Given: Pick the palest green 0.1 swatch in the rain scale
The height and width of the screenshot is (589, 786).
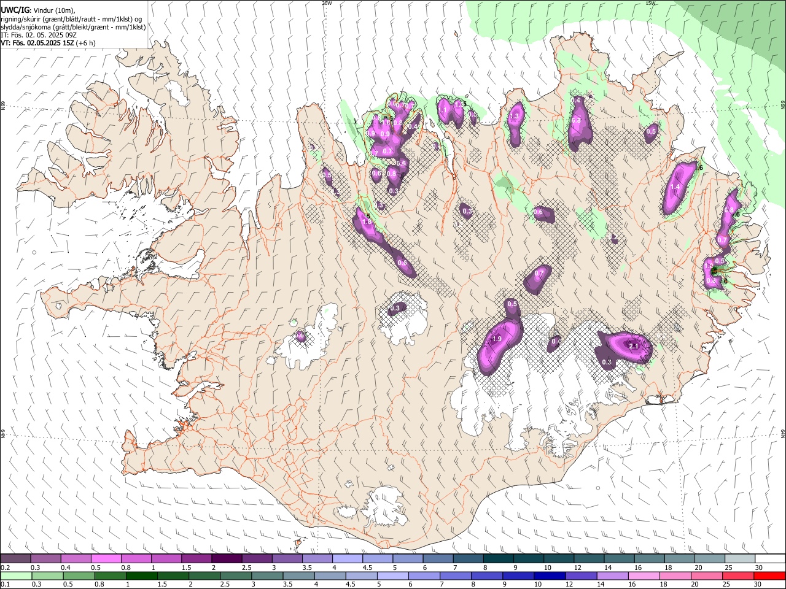Looking at the screenshot, I should 16,576.
